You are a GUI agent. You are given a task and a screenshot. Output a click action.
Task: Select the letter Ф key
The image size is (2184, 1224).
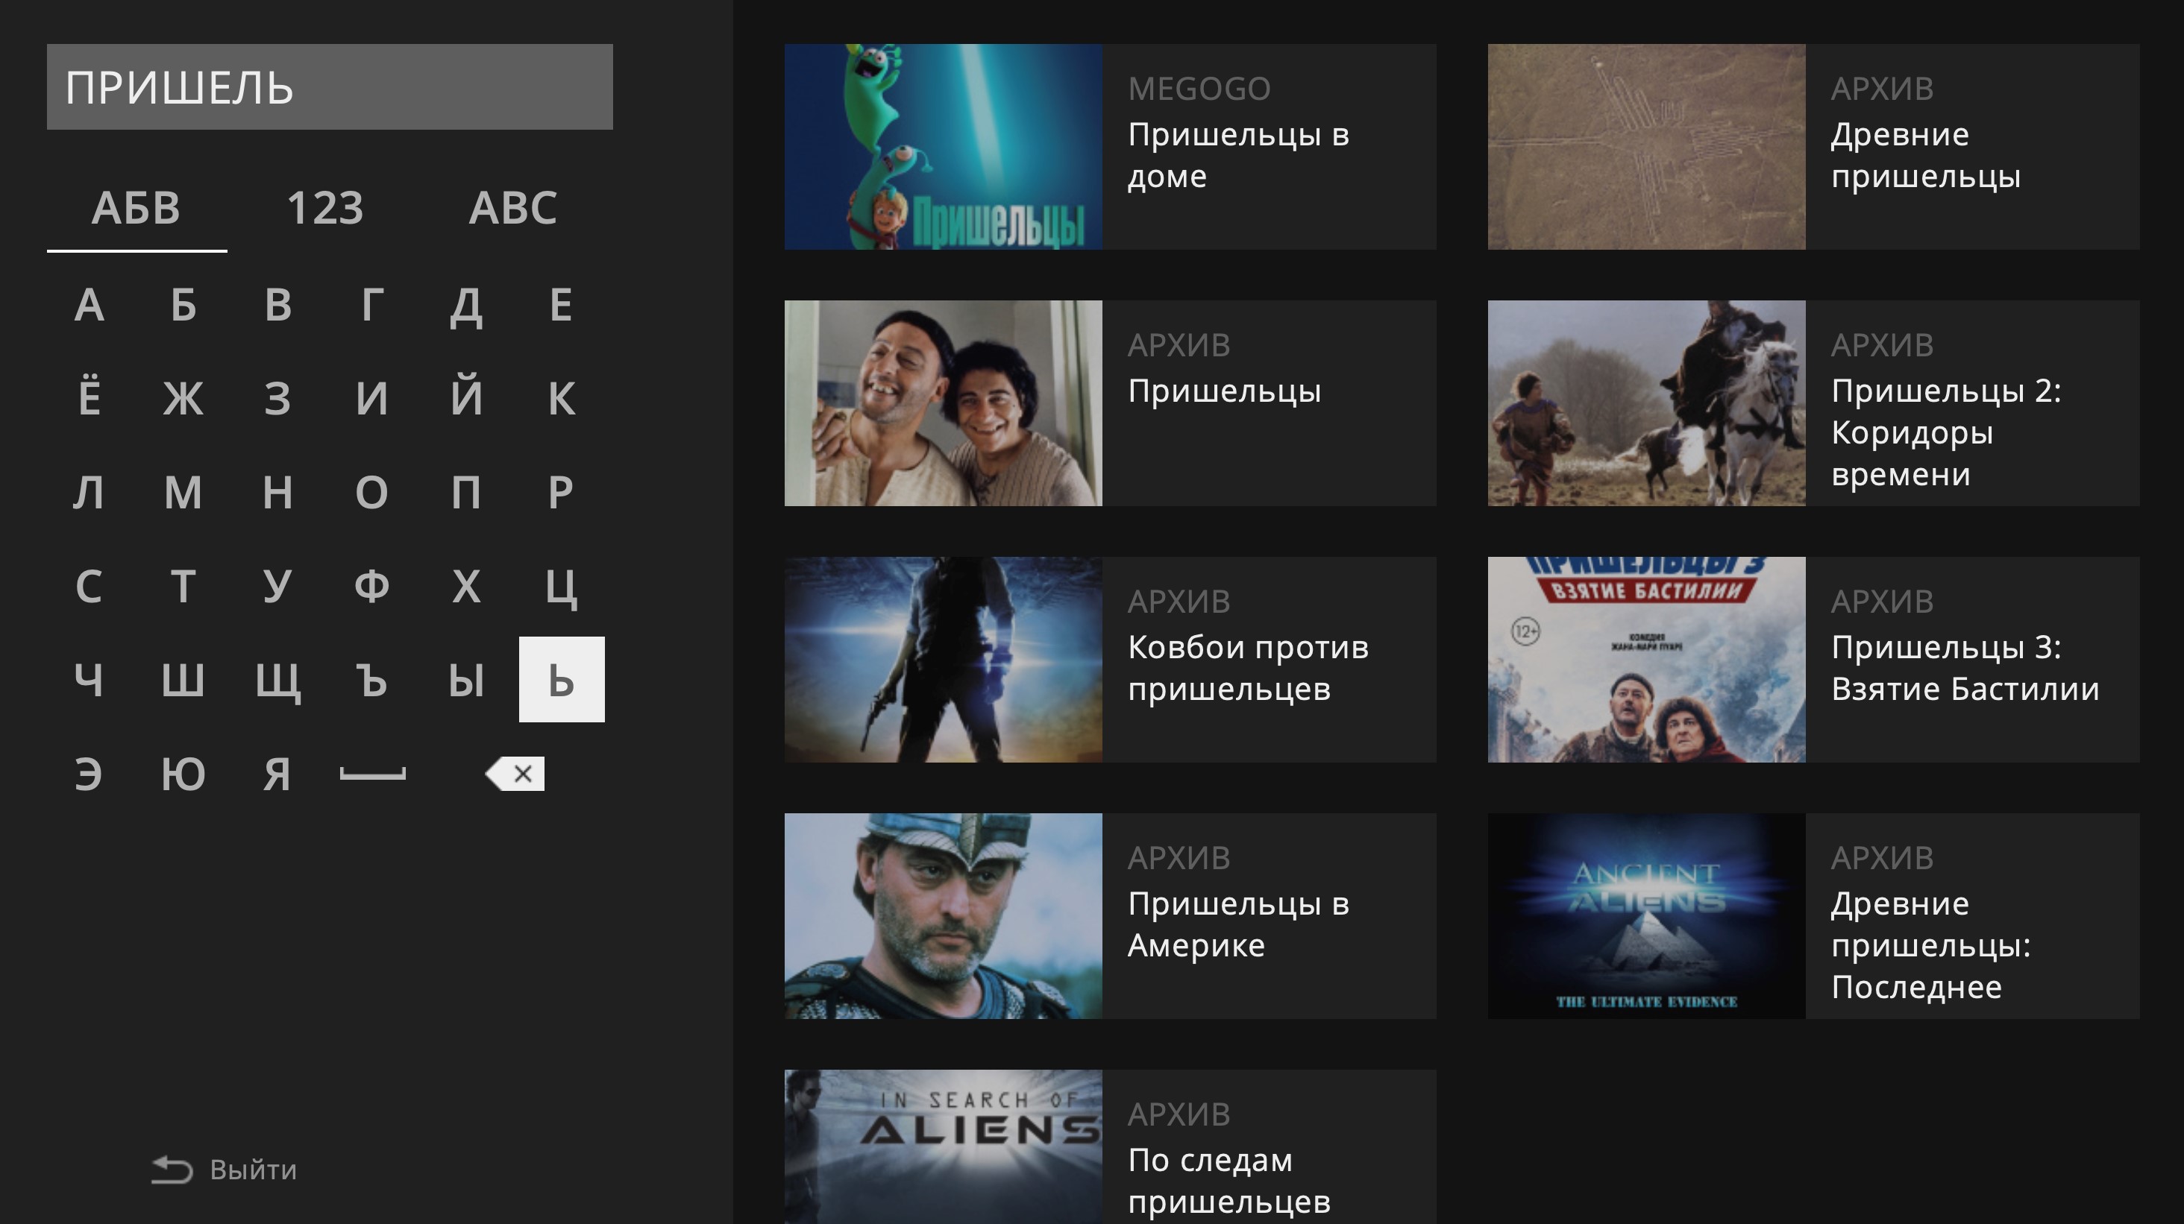pos(372,585)
